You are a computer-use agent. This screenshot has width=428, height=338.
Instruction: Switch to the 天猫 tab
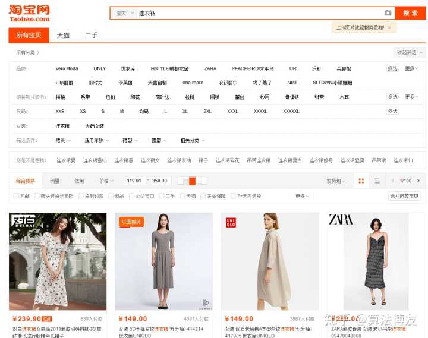tap(63, 36)
